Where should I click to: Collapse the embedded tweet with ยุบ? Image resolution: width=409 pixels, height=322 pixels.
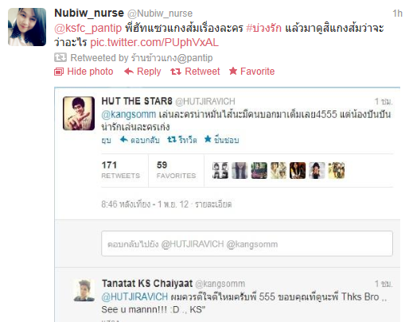pos(106,140)
